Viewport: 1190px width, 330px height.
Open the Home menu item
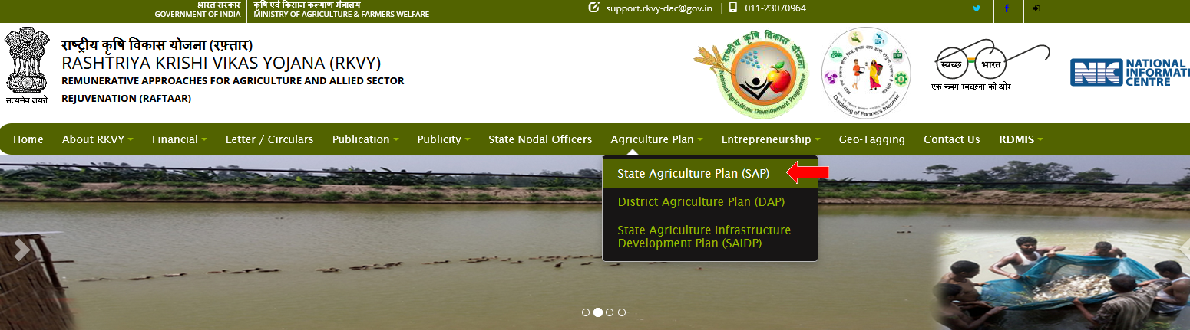[x=28, y=139]
